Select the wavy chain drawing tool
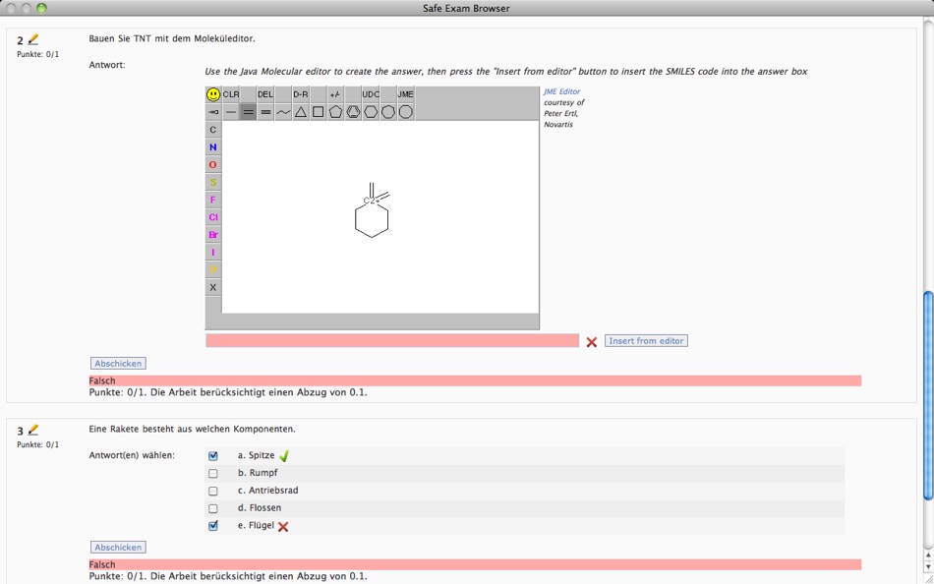934x584 pixels. point(283,112)
